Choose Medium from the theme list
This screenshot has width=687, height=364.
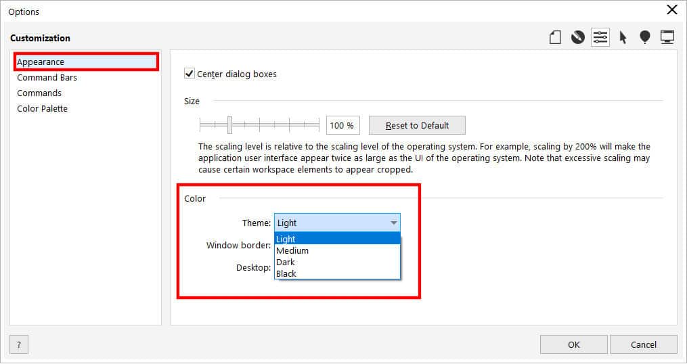click(292, 250)
